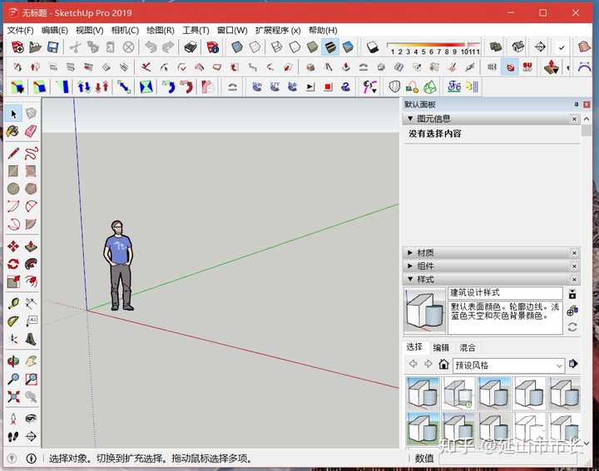The width and height of the screenshot is (599, 471).
Task: Choose the Section Plane tool
Action: 31,436
